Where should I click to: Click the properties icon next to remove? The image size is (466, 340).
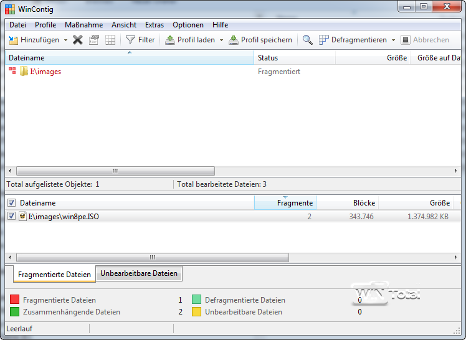coord(94,40)
